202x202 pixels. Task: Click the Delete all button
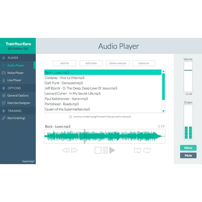click(x=144, y=63)
